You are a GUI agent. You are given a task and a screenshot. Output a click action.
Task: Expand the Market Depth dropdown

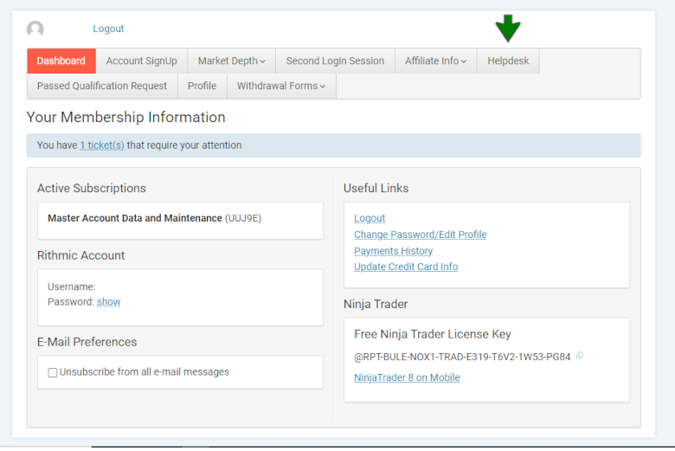coord(231,61)
